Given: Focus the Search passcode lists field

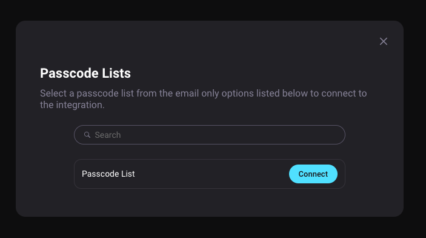Looking at the screenshot, I should [x=210, y=135].
